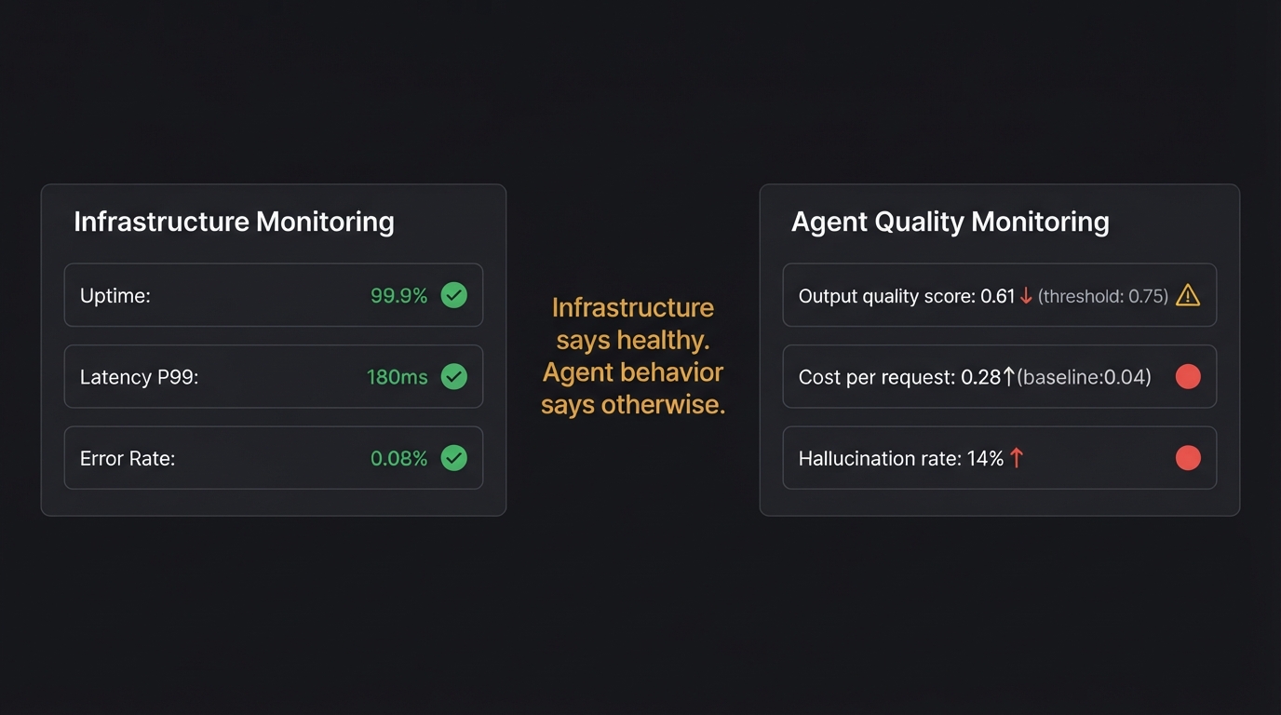Viewport: 1281px width, 715px height.
Task: Click the green checkmark next to Uptime
Action: click(453, 295)
